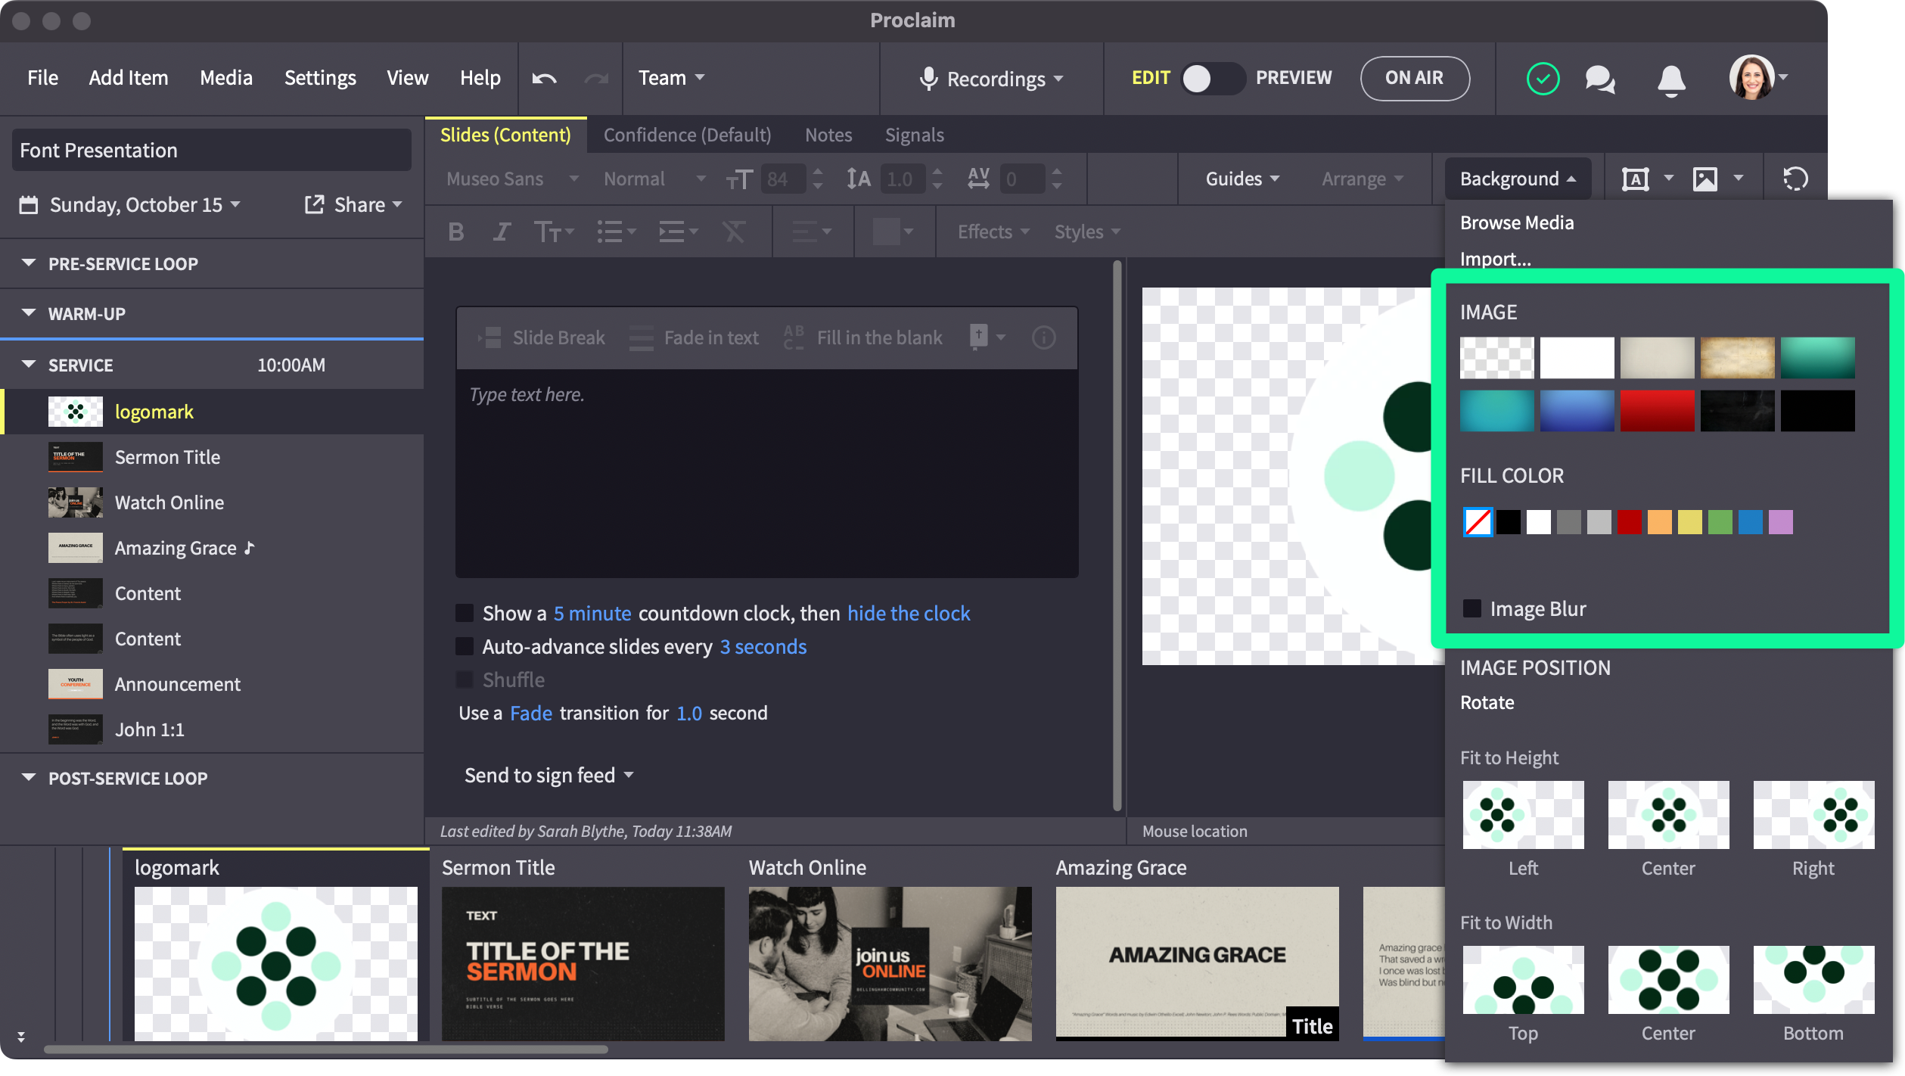Click the reset rotation arrow icon
The width and height of the screenshot is (1905, 1076).
pyautogui.click(x=1795, y=179)
